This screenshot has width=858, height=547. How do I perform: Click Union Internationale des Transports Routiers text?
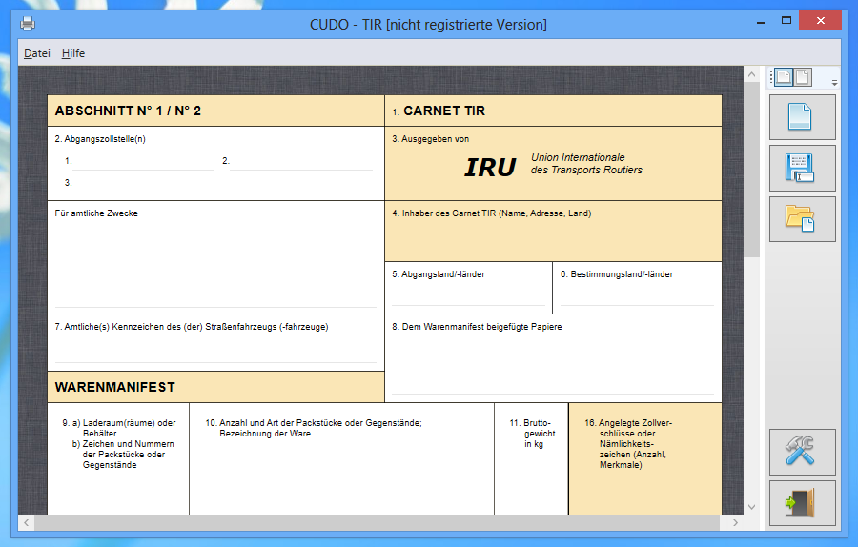point(586,164)
